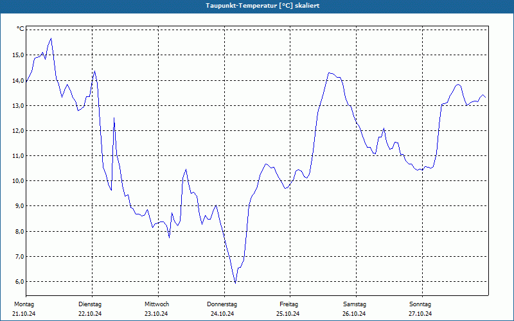Select the 11,0 y-axis label
This screenshot has height=321, width=514.
click(x=18, y=156)
